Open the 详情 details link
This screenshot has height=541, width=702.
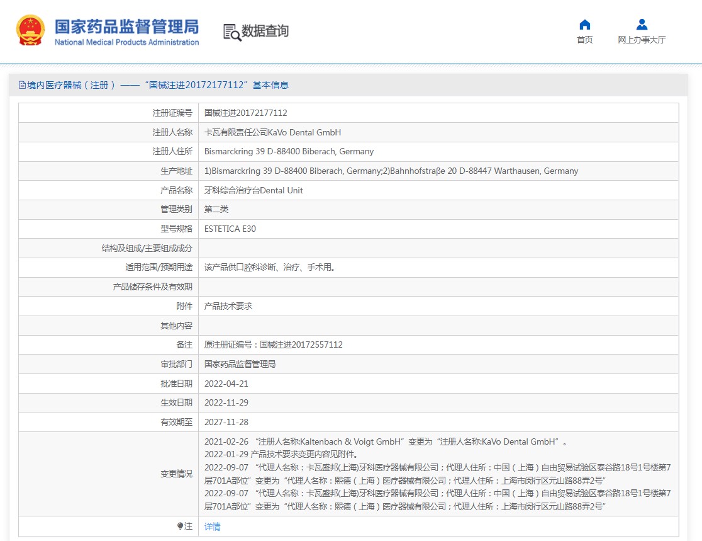click(x=213, y=527)
